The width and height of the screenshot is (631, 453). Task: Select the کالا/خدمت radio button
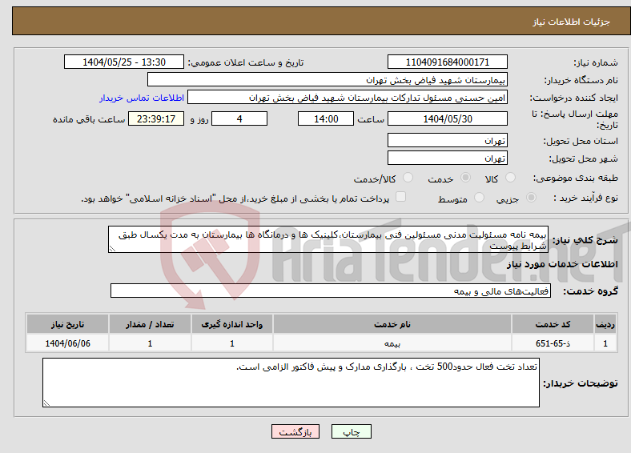point(408,178)
